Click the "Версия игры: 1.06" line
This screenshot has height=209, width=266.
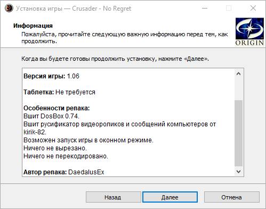click(x=51, y=76)
